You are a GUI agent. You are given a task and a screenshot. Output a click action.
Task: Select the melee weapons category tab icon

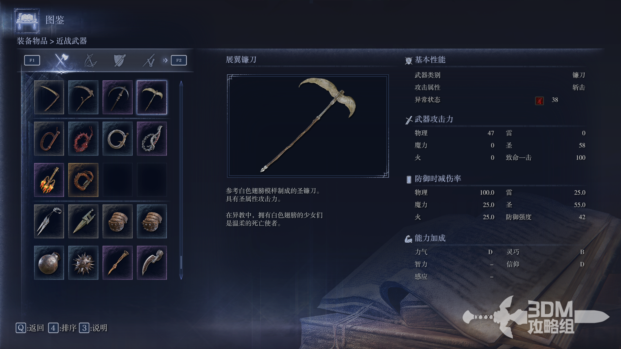[61, 60]
